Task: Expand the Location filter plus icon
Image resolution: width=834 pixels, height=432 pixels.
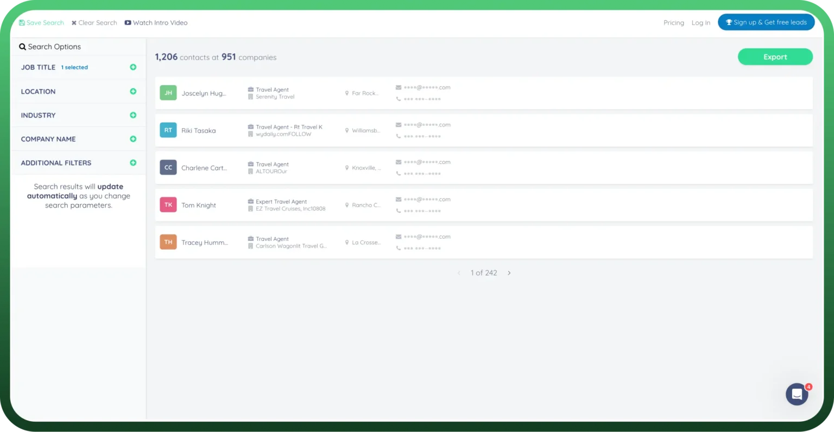Action: (x=133, y=91)
